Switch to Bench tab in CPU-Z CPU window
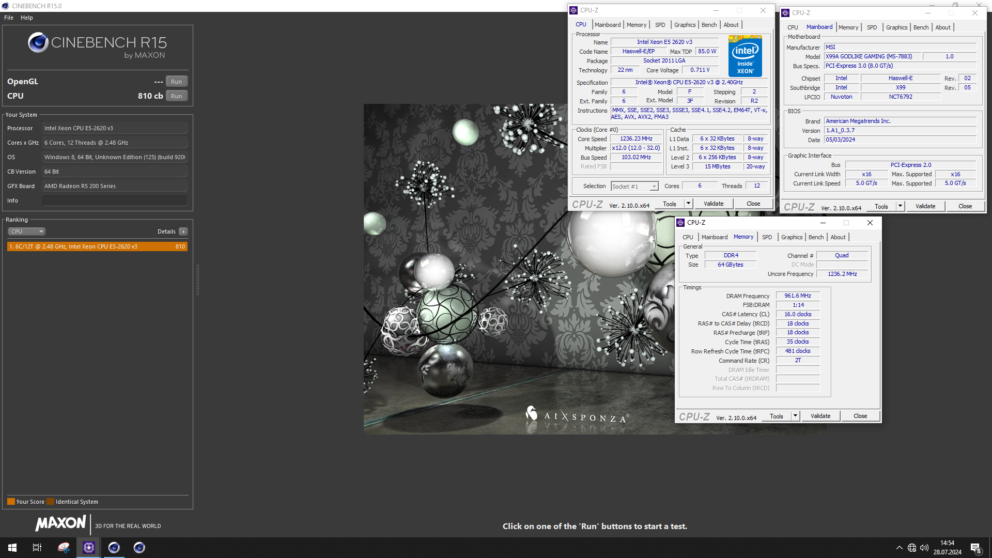 pos(709,25)
